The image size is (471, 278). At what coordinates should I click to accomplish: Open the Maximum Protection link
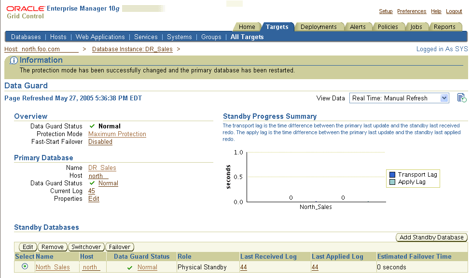tap(117, 134)
